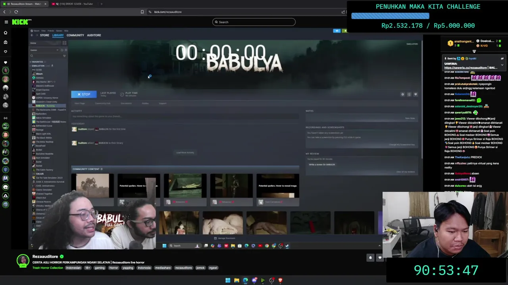Open the Kick hamburger menu
The image size is (508, 285).
(6, 22)
